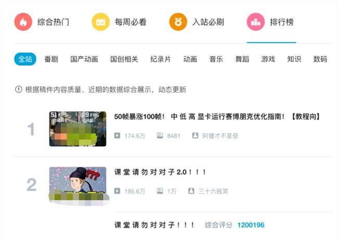This screenshot has width=338, height=243.
Task: Select the 音乐 category
Action: 216,59
